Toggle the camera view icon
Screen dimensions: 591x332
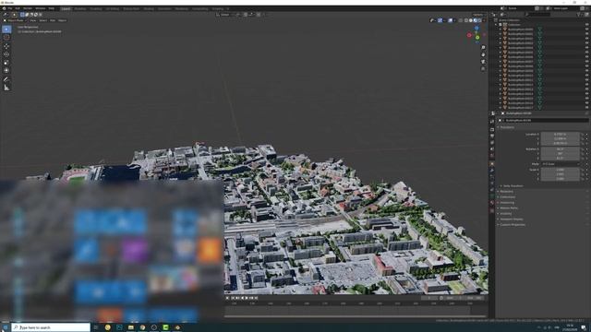(x=483, y=62)
